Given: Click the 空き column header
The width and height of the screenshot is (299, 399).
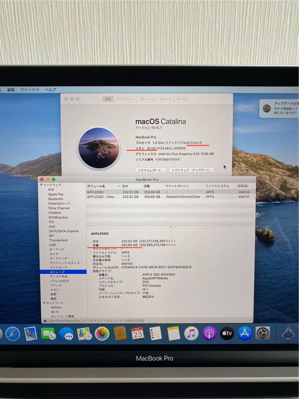Looking at the screenshot, I should click(x=132, y=186).
